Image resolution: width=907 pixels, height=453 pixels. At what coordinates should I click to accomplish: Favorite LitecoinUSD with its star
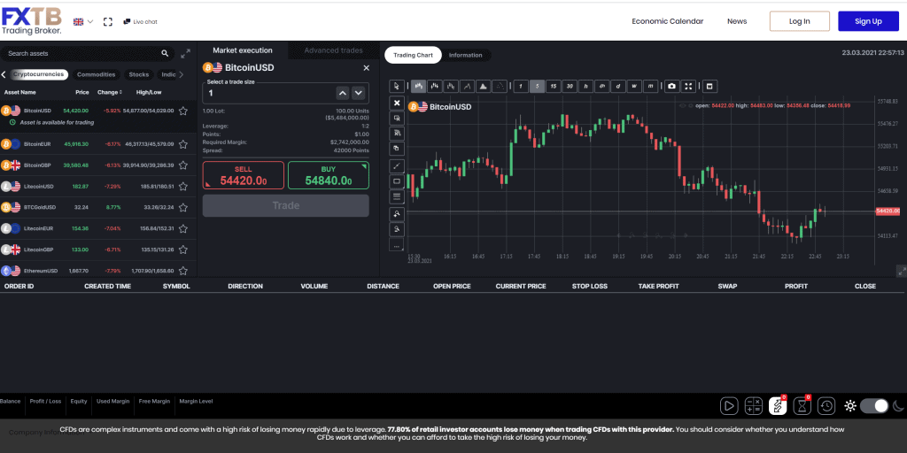[x=182, y=186]
